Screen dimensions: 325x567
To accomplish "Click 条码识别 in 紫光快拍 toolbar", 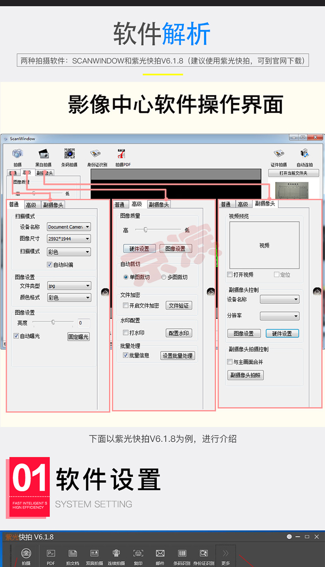I will click(182, 554).
